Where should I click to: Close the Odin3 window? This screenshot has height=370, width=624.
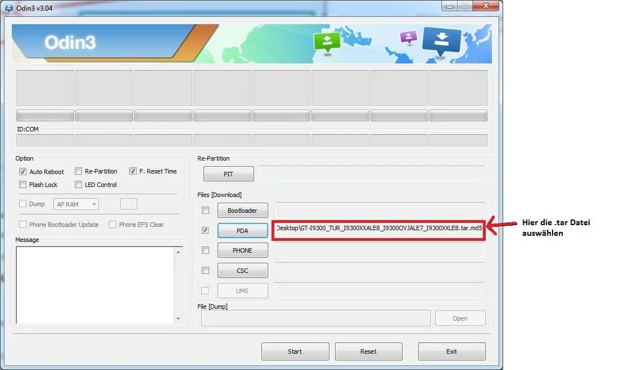click(x=486, y=6)
